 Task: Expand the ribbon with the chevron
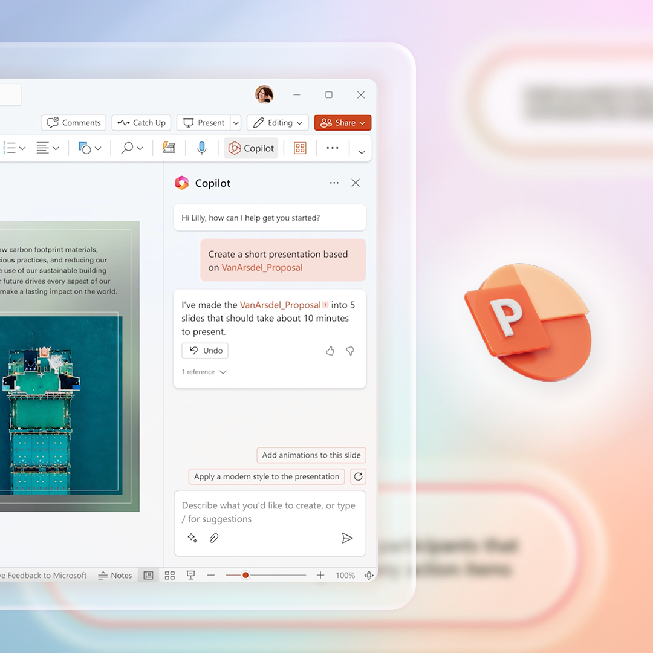[362, 152]
